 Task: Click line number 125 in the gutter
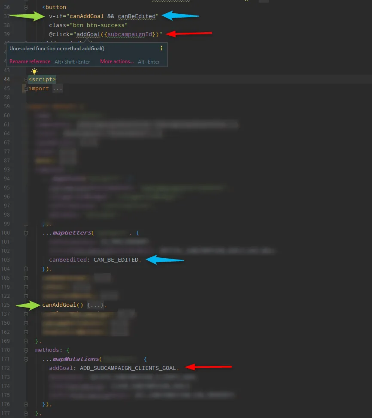[x=5, y=305]
